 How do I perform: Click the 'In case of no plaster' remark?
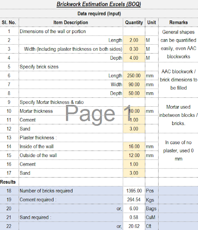click(x=179, y=151)
